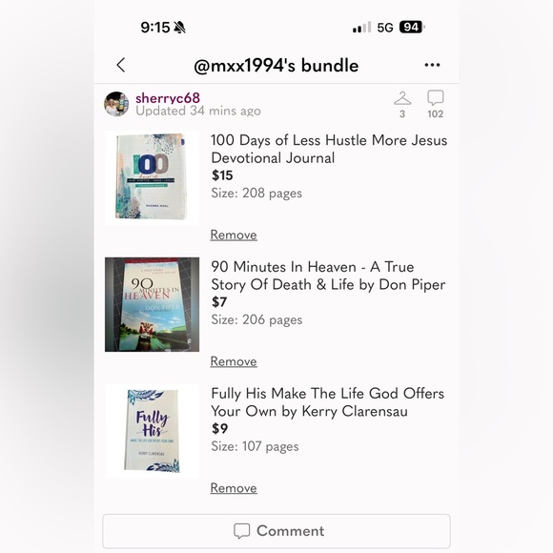The image size is (553, 553).
Task: Open the Fully His book cover thumbnail
Action: (152, 431)
